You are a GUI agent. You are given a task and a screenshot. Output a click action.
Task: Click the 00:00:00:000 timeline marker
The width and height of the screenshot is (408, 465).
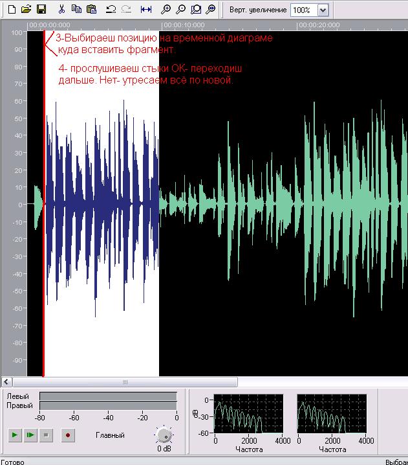click(49, 25)
